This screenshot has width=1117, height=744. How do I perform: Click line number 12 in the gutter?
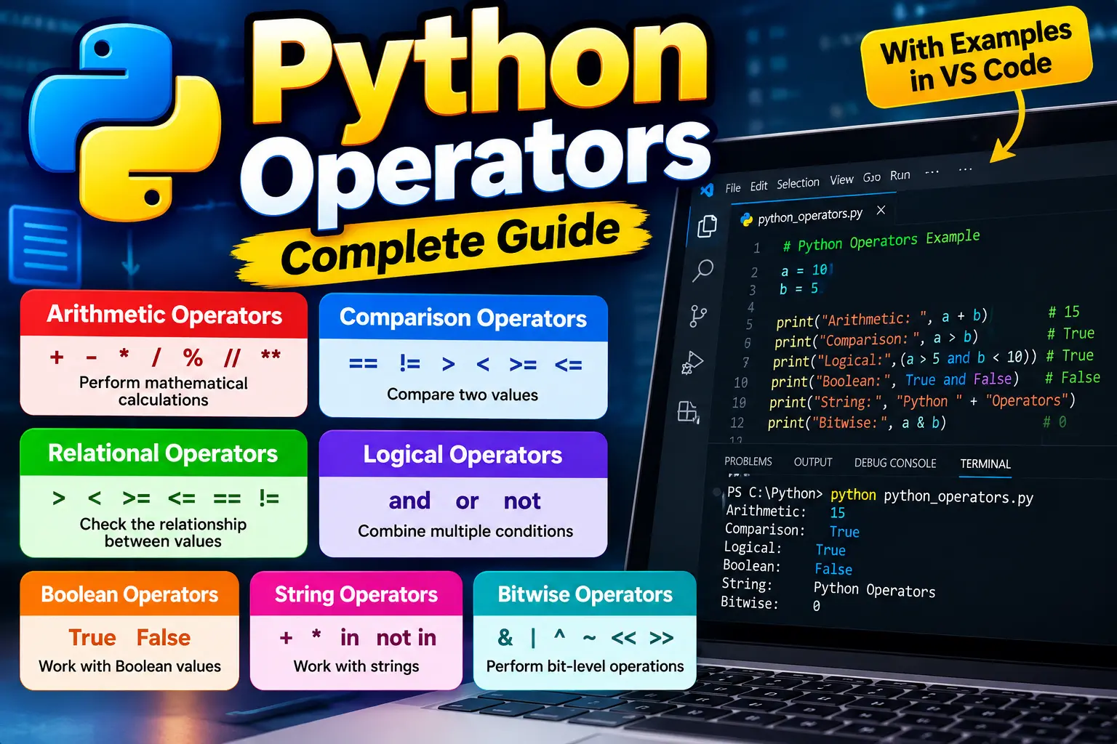pyautogui.click(x=737, y=423)
